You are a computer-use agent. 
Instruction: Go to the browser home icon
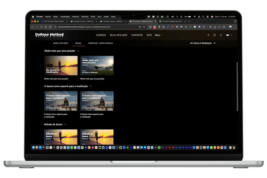point(46,27)
